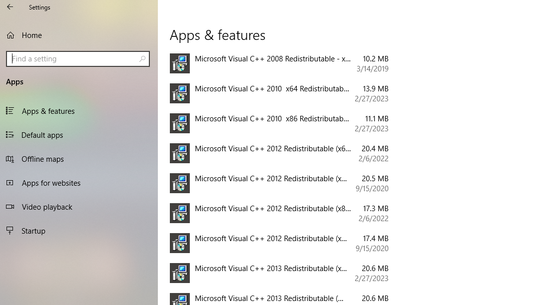Click install date under 17.4 MB

coord(372,248)
